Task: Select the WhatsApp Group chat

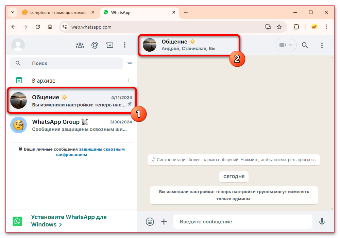Action: coord(71,125)
